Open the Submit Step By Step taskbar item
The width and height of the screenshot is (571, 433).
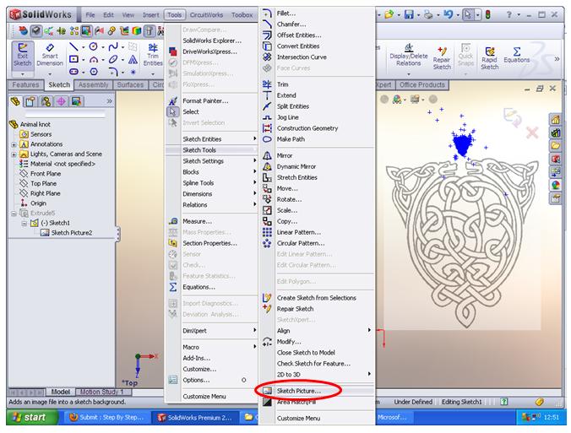[x=106, y=417]
